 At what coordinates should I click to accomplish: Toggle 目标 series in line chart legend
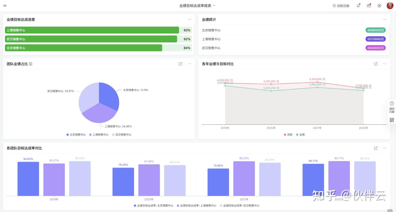[x=288, y=135]
